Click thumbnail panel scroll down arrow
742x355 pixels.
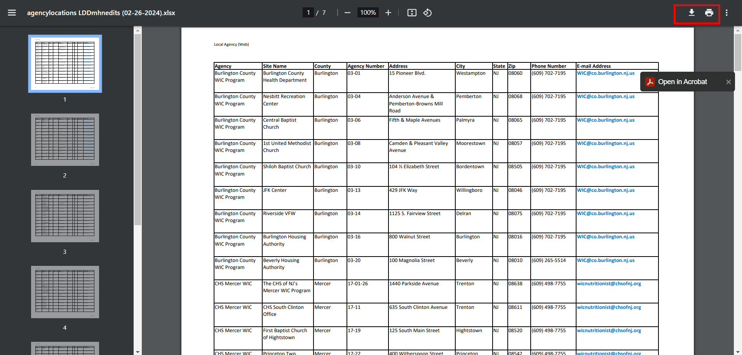(138, 352)
